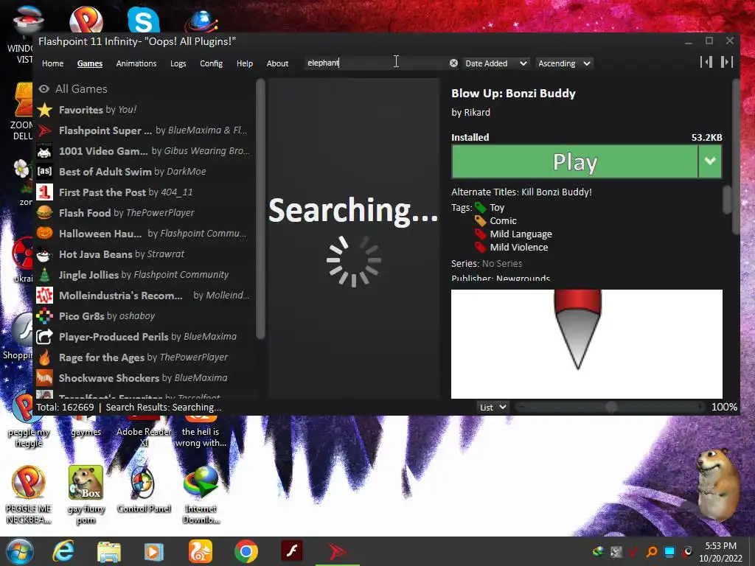Open the About tab
This screenshot has height=566, width=755.
[x=277, y=63]
